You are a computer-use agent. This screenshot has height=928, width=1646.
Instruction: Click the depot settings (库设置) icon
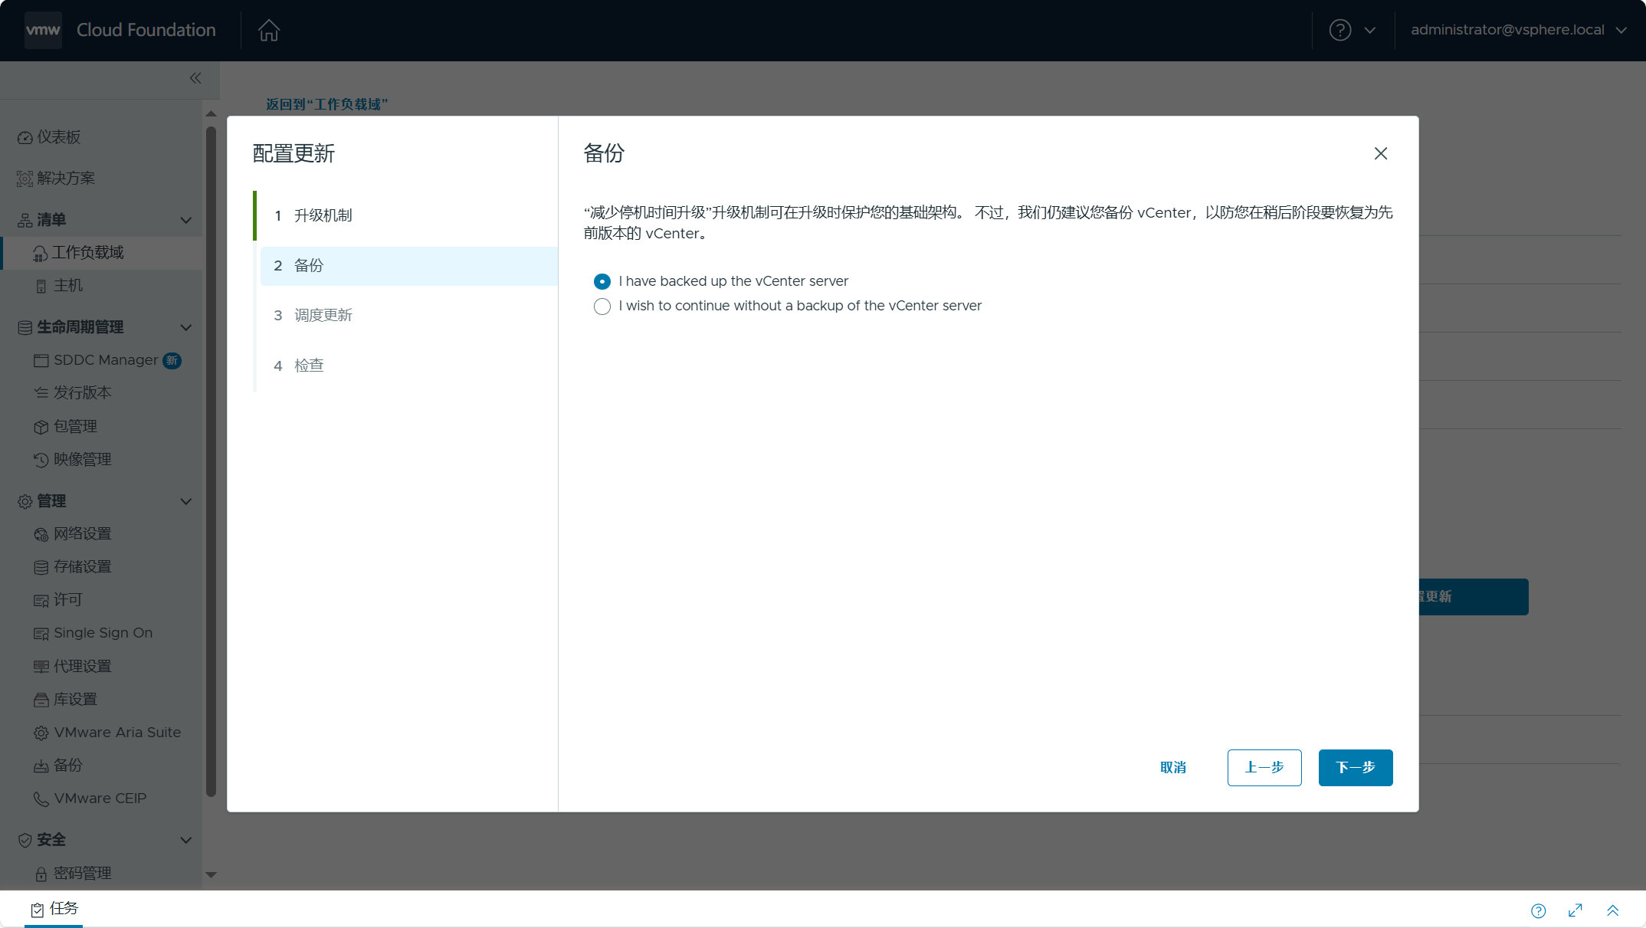pos(41,700)
